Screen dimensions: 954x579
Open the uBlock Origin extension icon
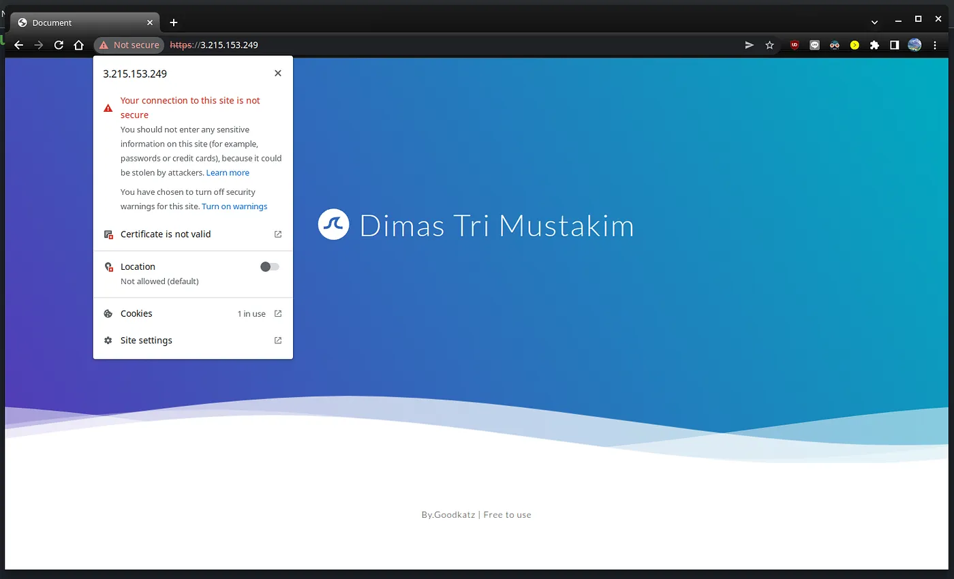(795, 45)
